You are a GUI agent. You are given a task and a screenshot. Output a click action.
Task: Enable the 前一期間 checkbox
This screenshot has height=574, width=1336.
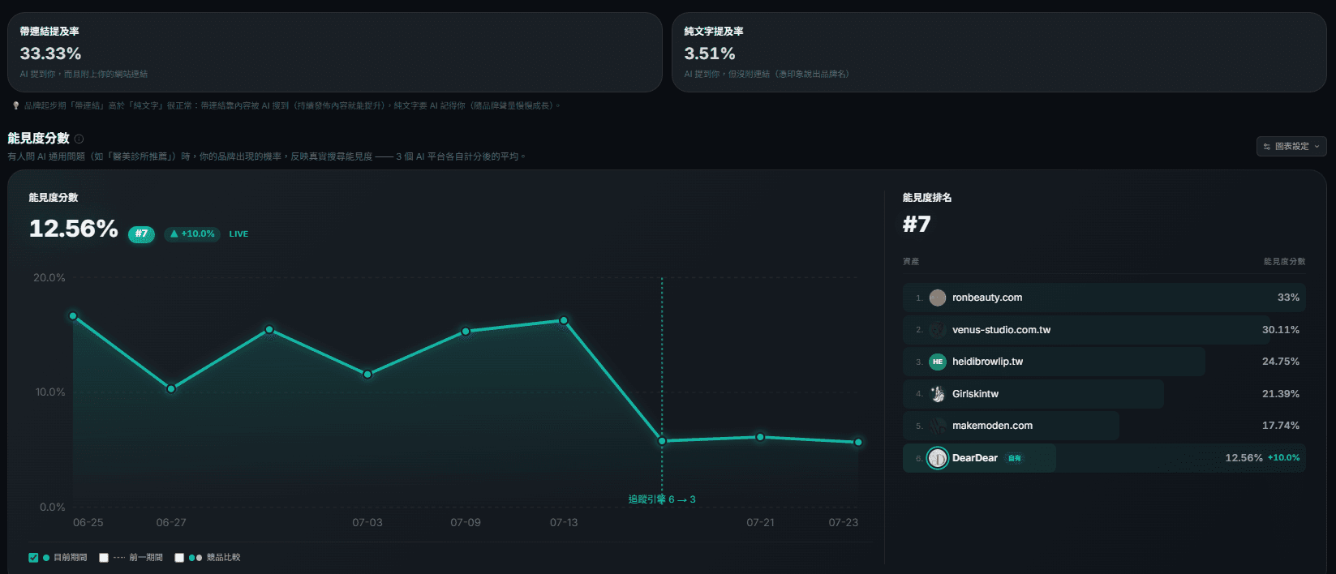coord(104,558)
